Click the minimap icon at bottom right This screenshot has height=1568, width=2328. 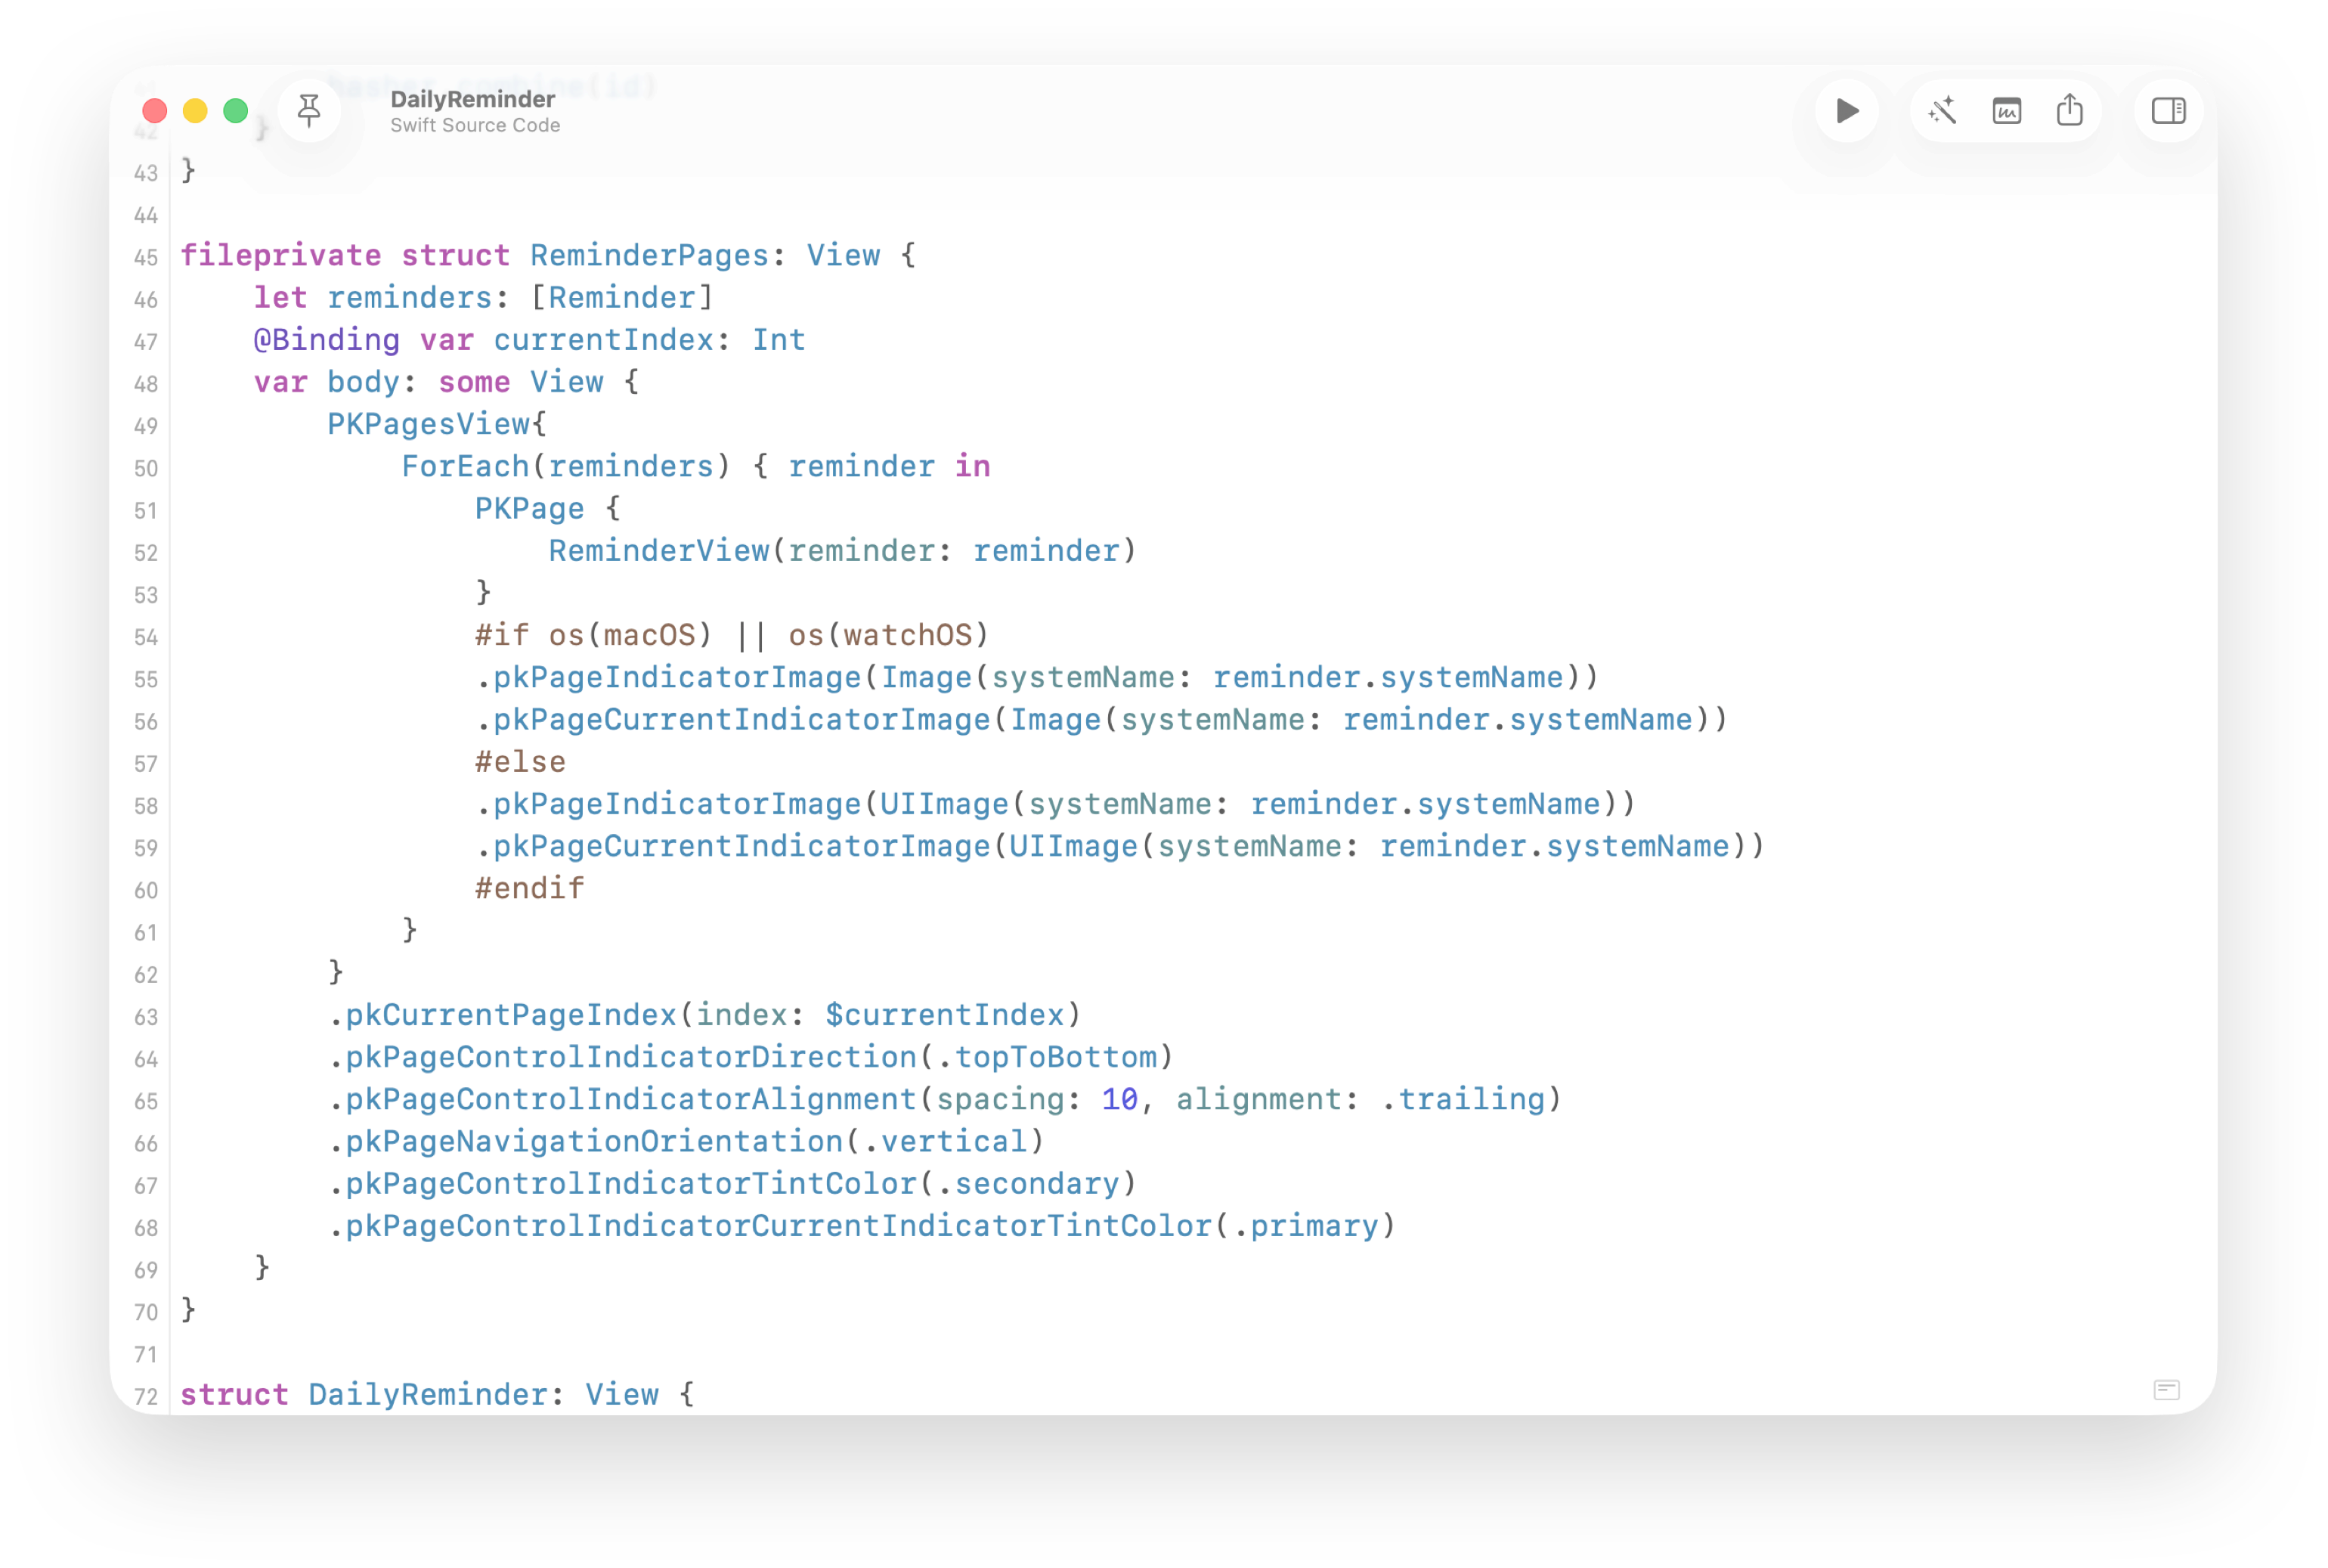[2166, 1390]
